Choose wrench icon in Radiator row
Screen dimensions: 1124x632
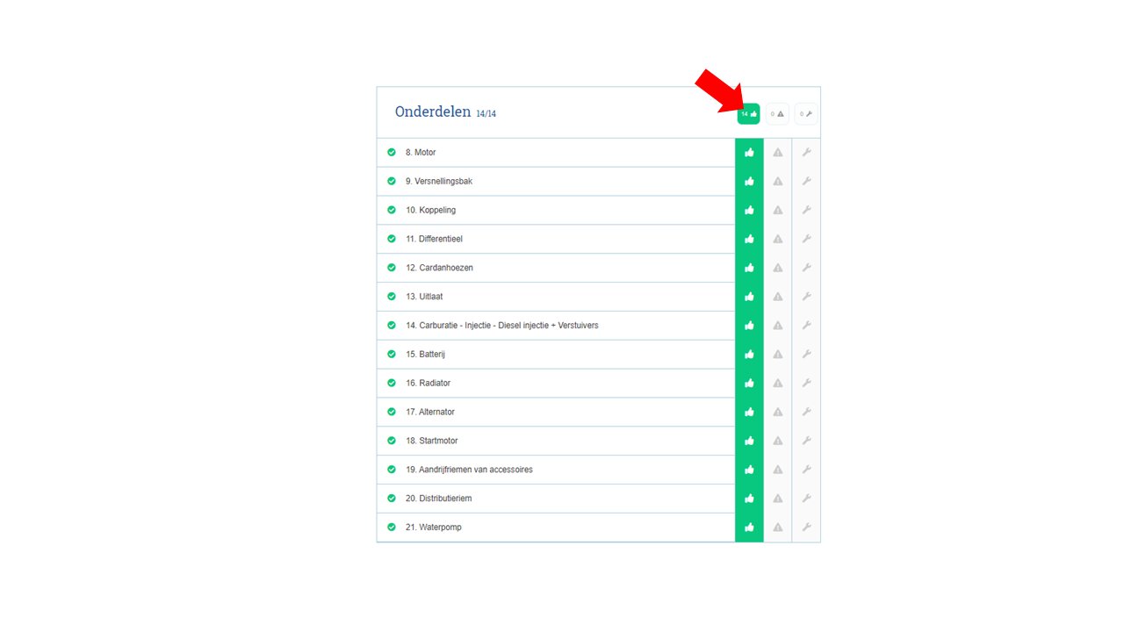coord(806,384)
